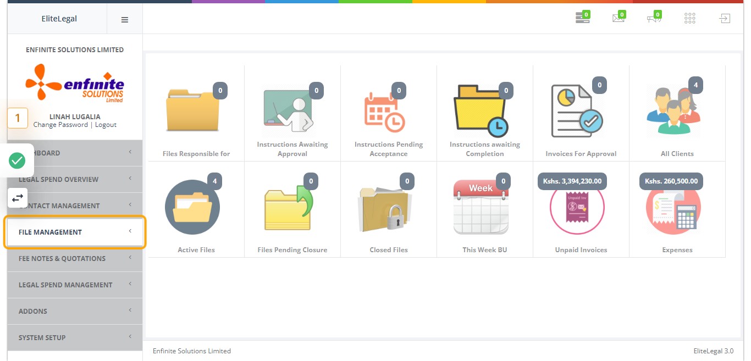Image resolution: width=751 pixels, height=361 pixels.
Task: Open the mail envelope notifications icon
Action: [619, 18]
